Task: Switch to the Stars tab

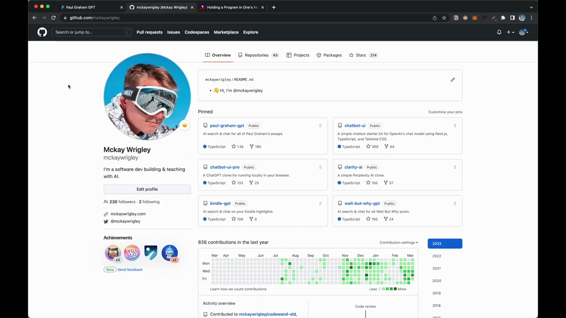Action: pyautogui.click(x=363, y=55)
